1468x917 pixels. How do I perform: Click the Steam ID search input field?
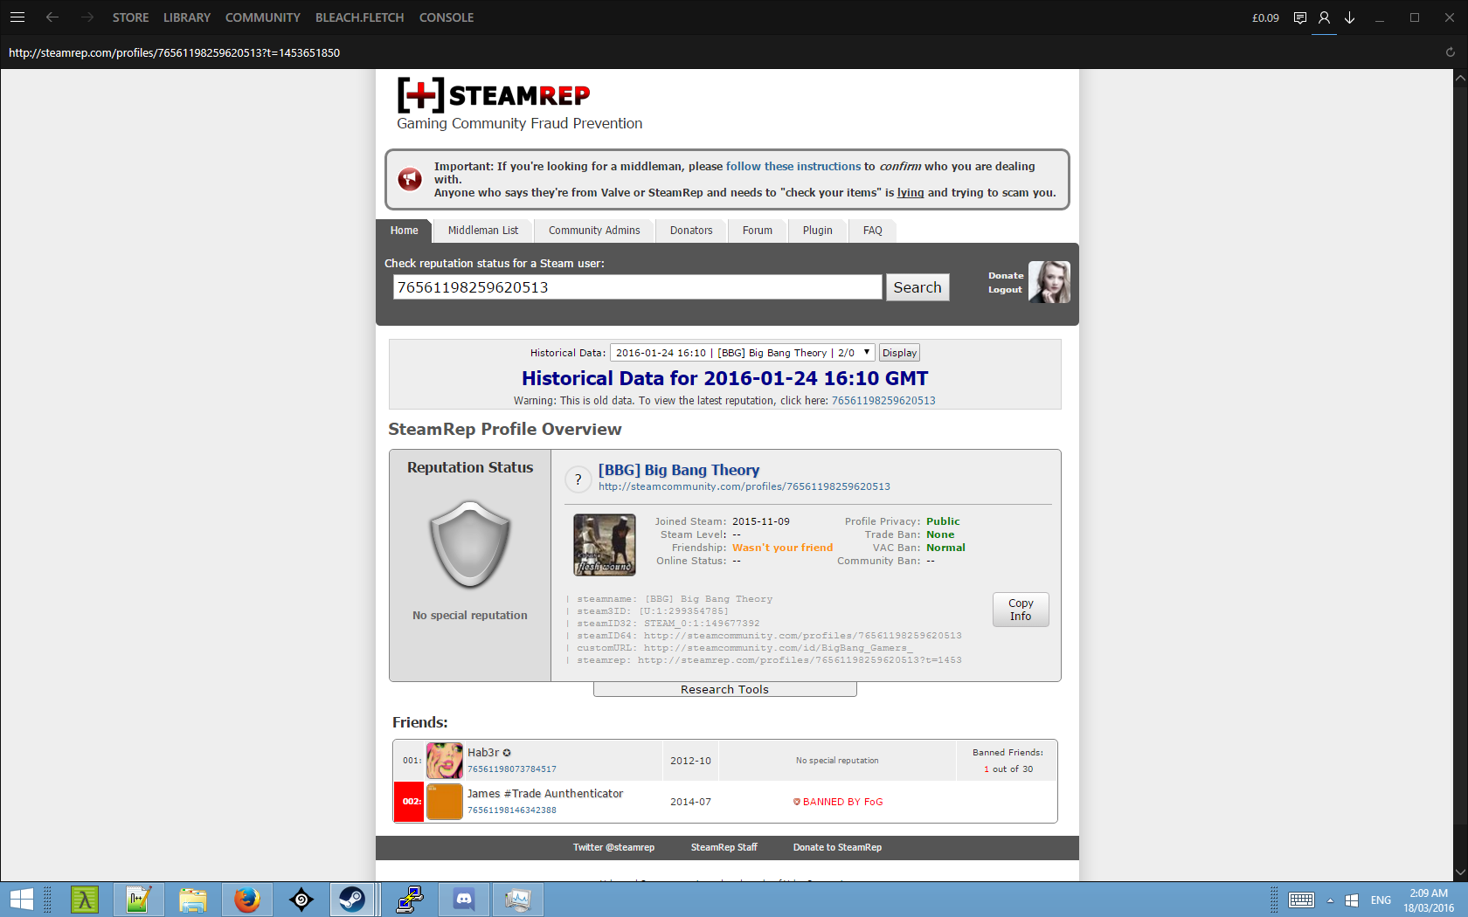(x=637, y=287)
